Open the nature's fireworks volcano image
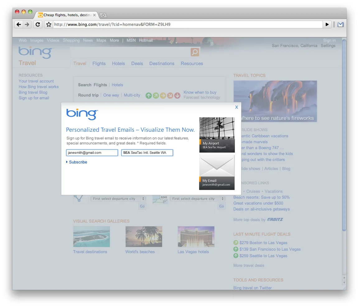The image size is (359, 307). (275, 101)
